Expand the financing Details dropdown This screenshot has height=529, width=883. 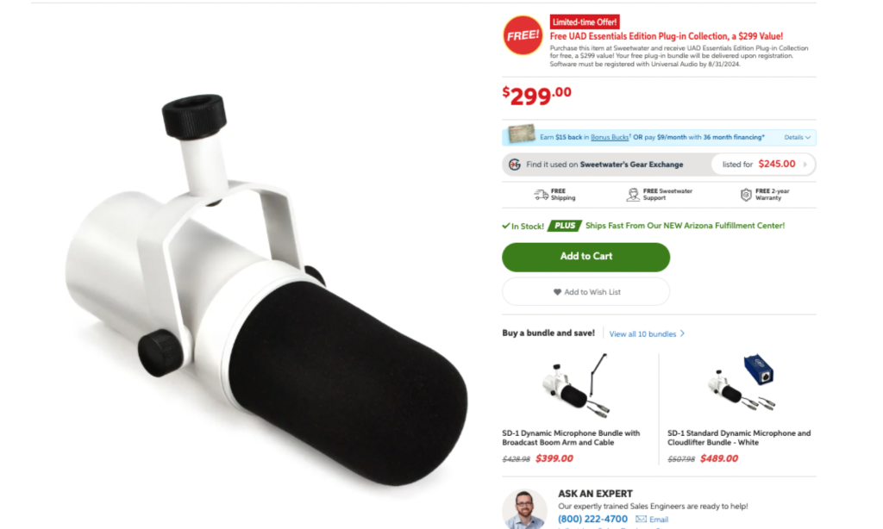(797, 137)
